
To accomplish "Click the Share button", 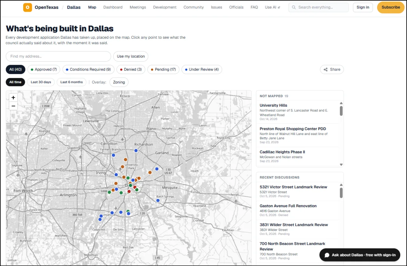I will click(332, 70).
